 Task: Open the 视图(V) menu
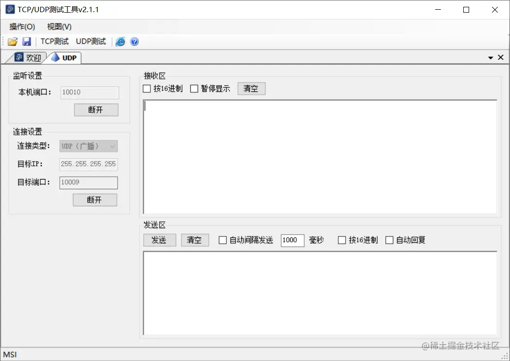(59, 27)
